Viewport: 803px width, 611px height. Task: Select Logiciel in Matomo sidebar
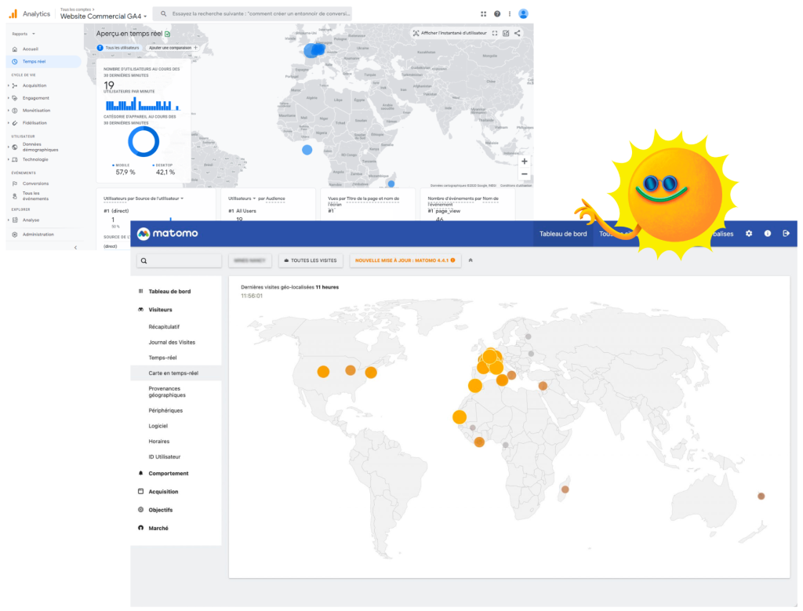coord(158,426)
